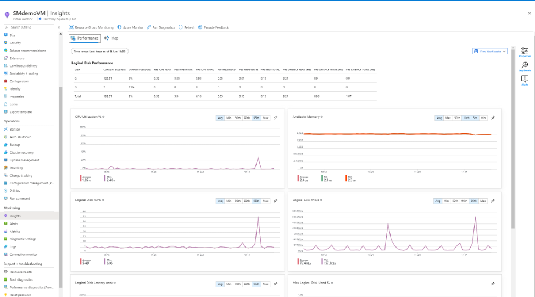The width and height of the screenshot is (535, 297).
Task: Switch to the Performance tab
Action: tap(85, 38)
